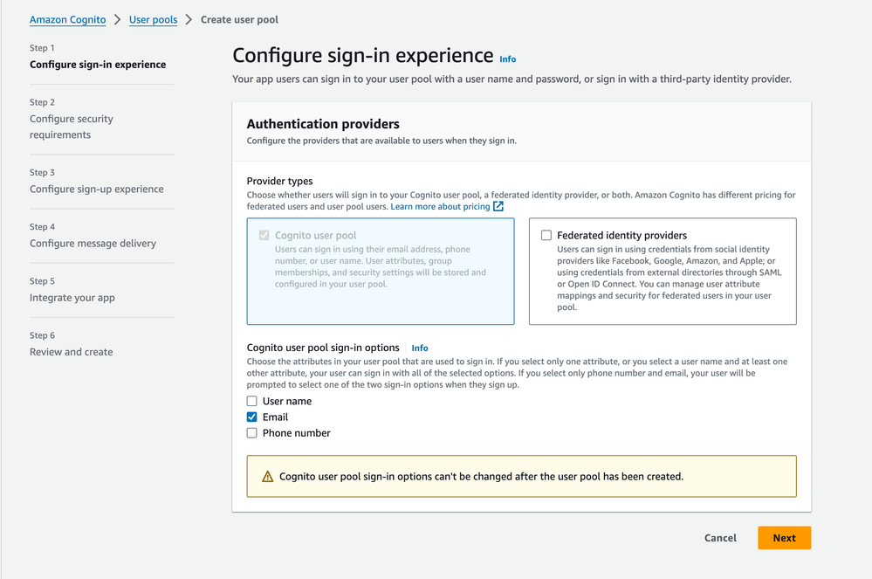Click the Cognito user pool checkbox

pyautogui.click(x=264, y=236)
